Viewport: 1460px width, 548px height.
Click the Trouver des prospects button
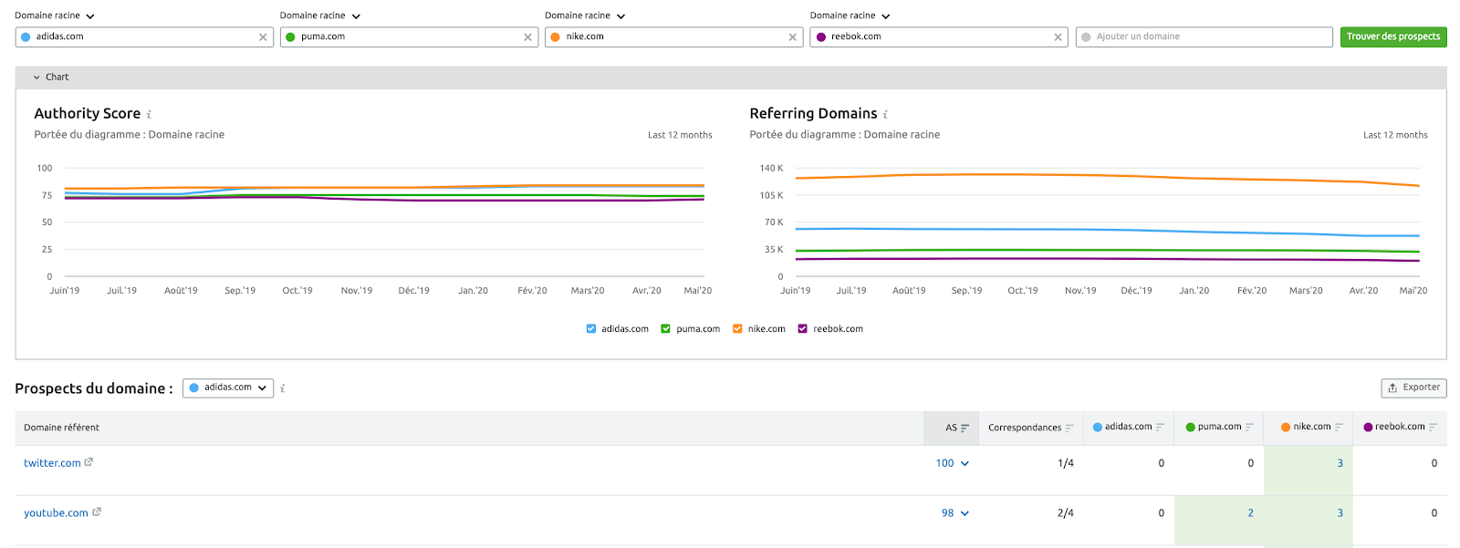click(x=1392, y=36)
